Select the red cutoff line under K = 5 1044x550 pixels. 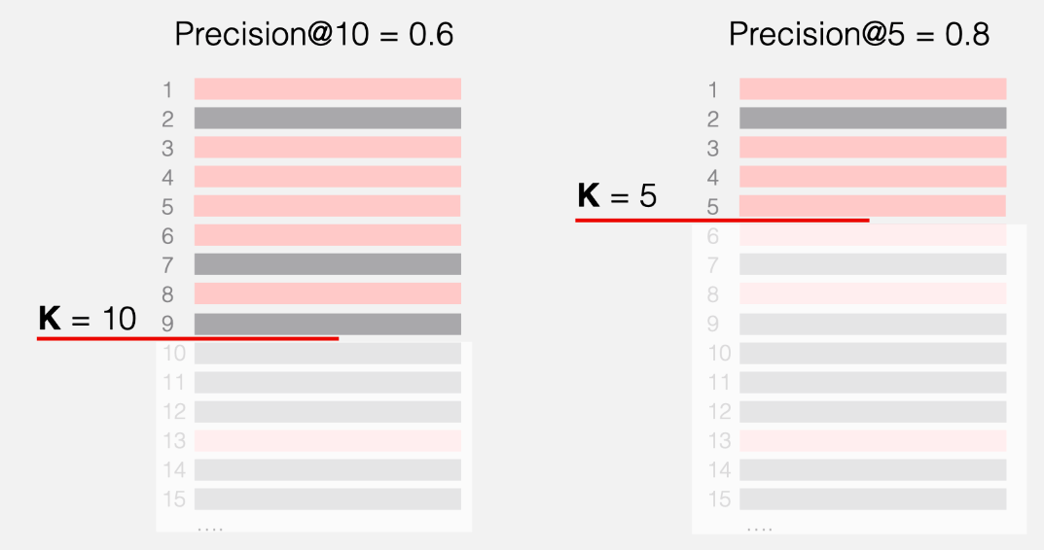(721, 221)
